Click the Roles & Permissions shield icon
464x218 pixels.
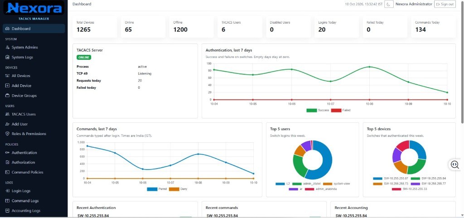point(7,134)
